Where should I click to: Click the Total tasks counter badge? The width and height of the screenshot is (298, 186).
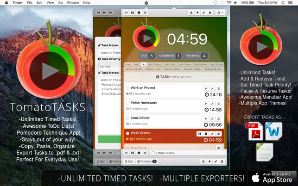coord(147,56)
